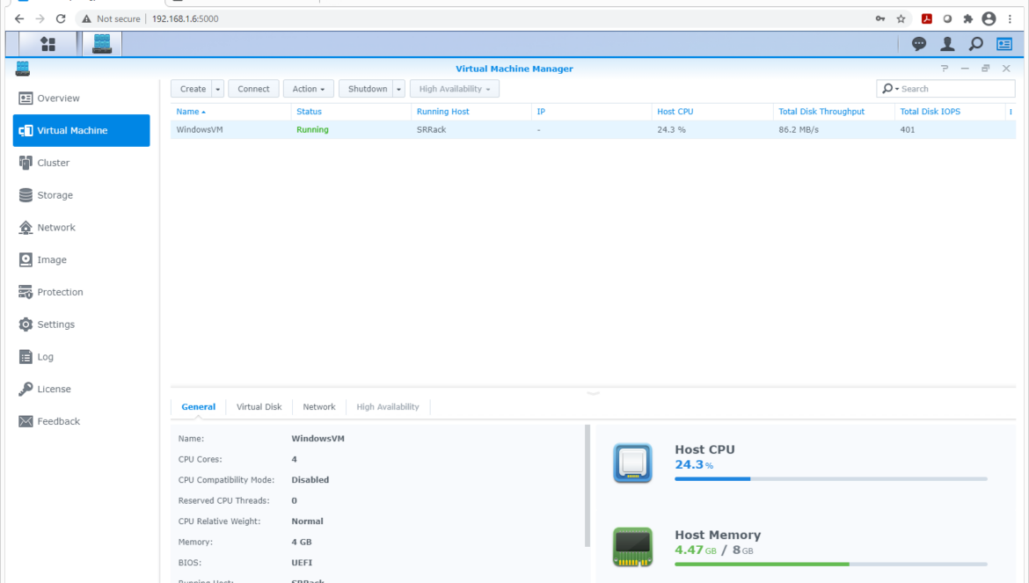
Task: Switch to the Virtual Disk tab
Action: click(x=259, y=407)
